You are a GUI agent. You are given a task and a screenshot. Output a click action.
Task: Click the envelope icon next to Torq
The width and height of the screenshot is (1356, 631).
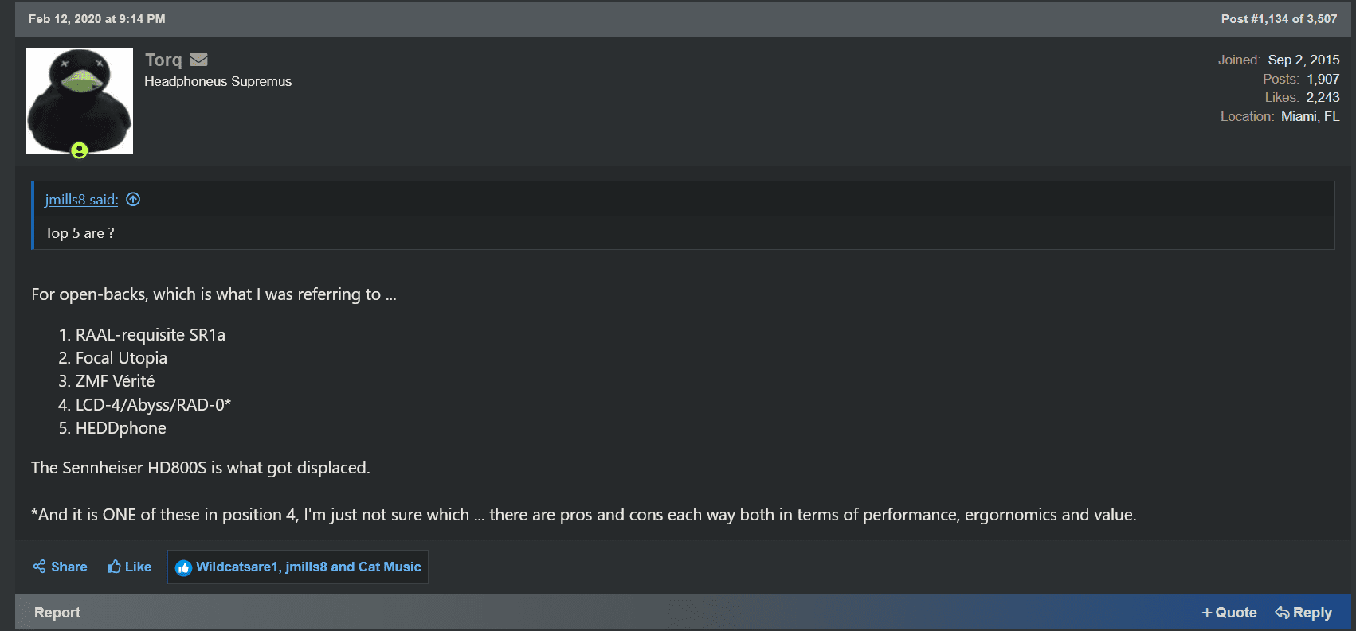pyautogui.click(x=199, y=60)
